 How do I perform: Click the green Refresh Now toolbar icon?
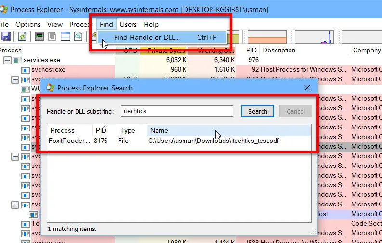pos(22,37)
